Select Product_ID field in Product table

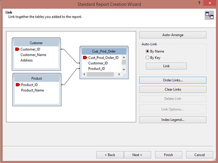pos(29,84)
